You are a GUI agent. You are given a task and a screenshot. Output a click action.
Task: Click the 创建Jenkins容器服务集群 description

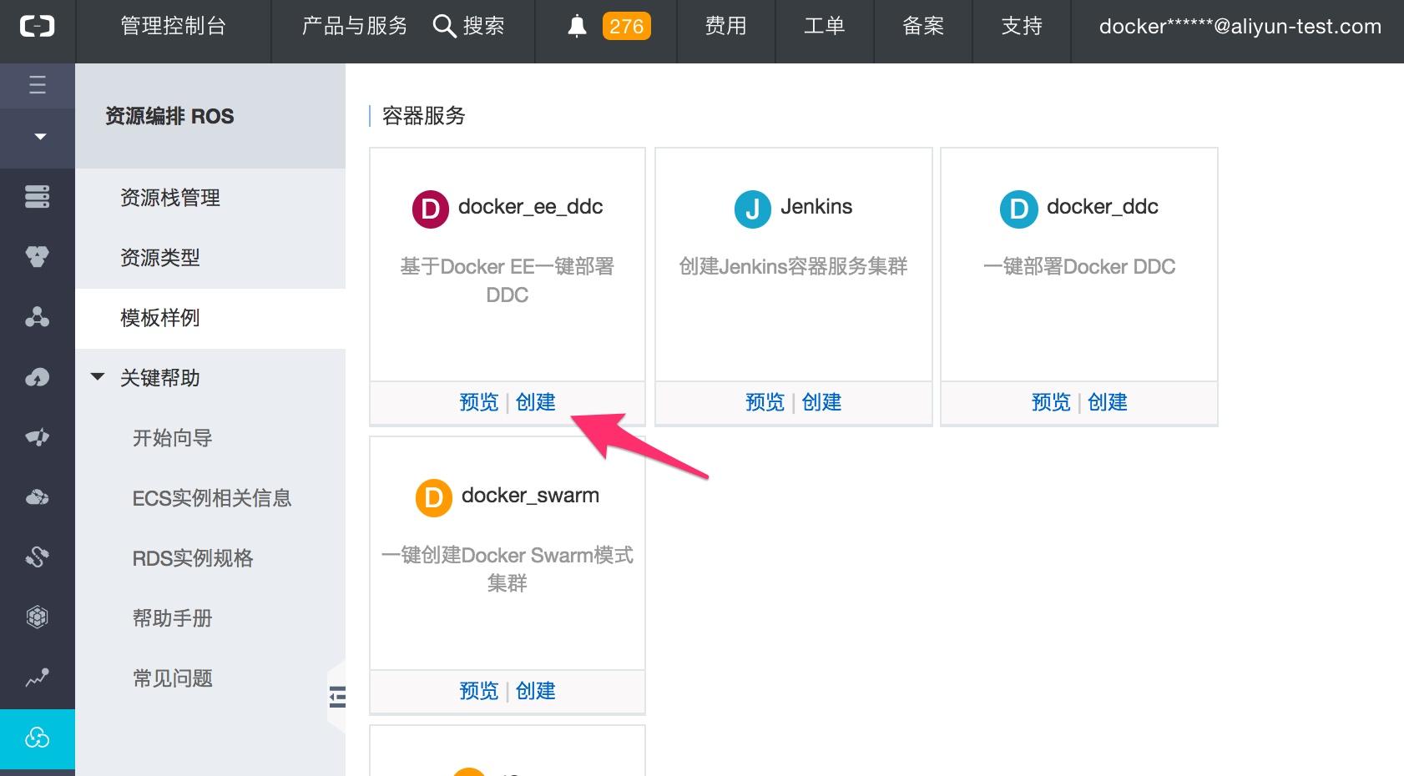click(x=793, y=266)
